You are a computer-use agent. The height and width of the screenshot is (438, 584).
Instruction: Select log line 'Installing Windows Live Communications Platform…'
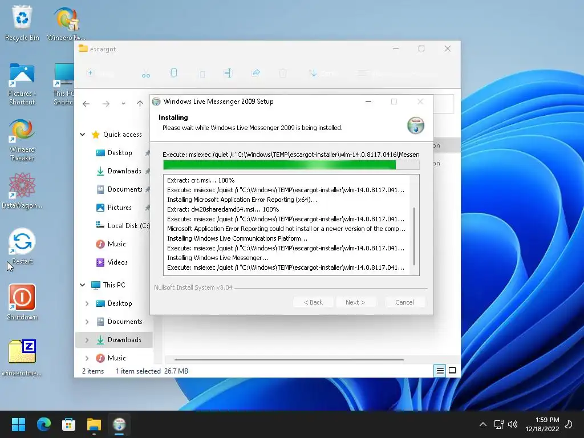pyautogui.click(x=237, y=238)
